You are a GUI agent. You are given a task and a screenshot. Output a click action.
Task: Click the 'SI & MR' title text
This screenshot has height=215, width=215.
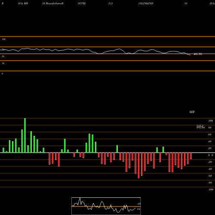[x=23, y=3]
